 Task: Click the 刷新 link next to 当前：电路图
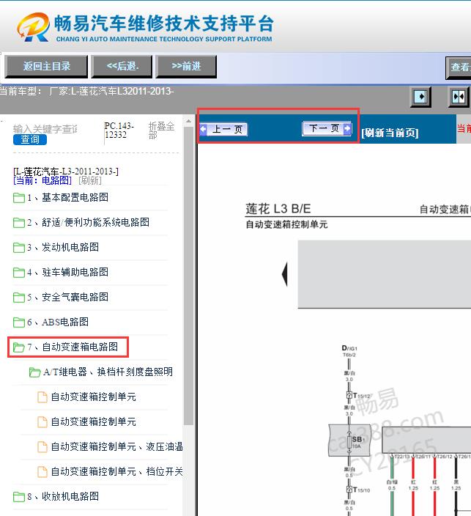pyautogui.click(x=90, y=180)
